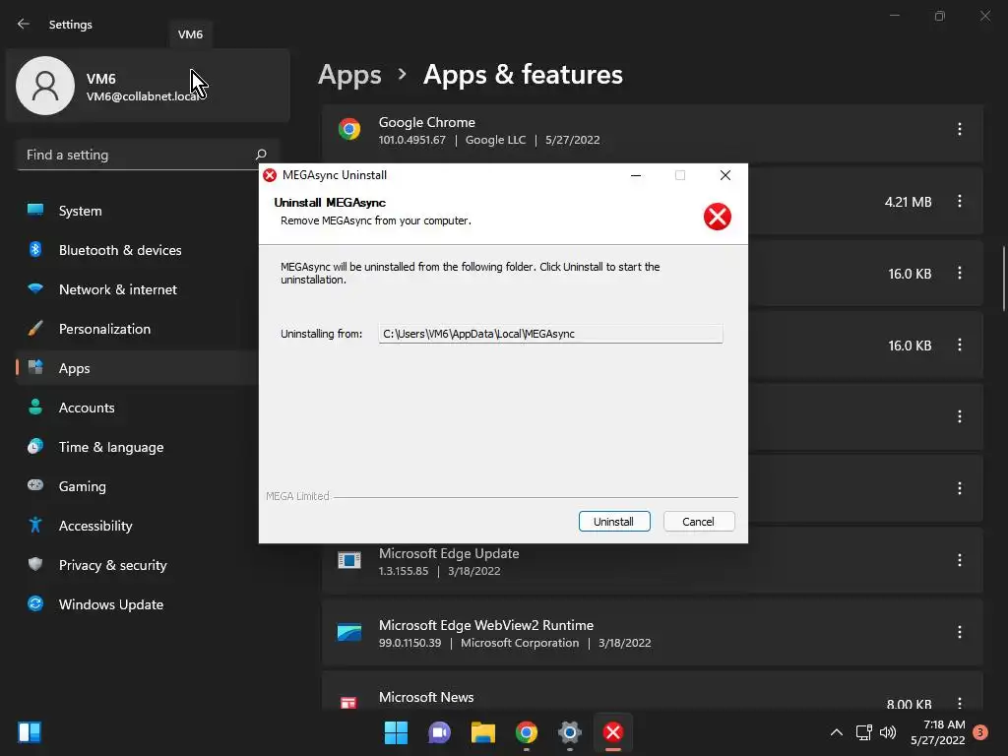
Task: Click the Uninstalling from path field
Action: click(550, 334)
